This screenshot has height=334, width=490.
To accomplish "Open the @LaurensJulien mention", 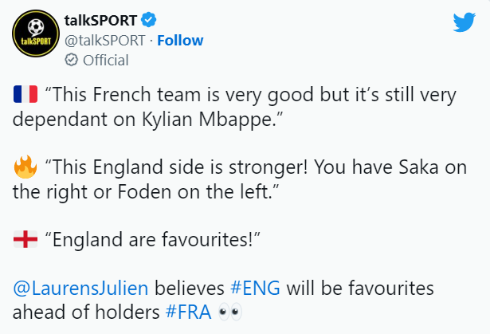I will (80, 288).
